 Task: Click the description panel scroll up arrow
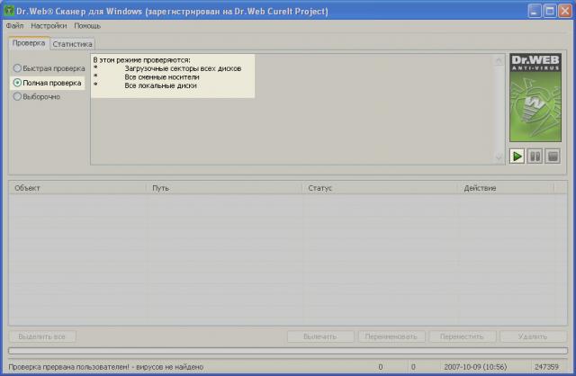(499, 60)
